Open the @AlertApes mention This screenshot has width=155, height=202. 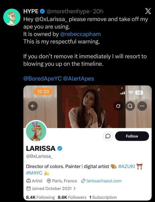coord(78,78)
